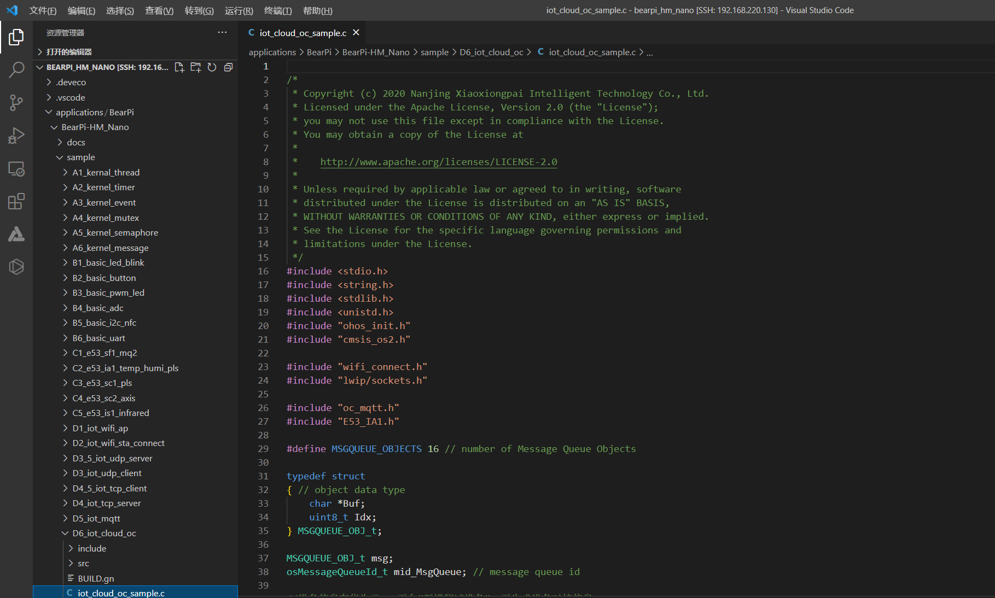Click breadcrumb item D6_iot_cloud_oc

point(491,52)
